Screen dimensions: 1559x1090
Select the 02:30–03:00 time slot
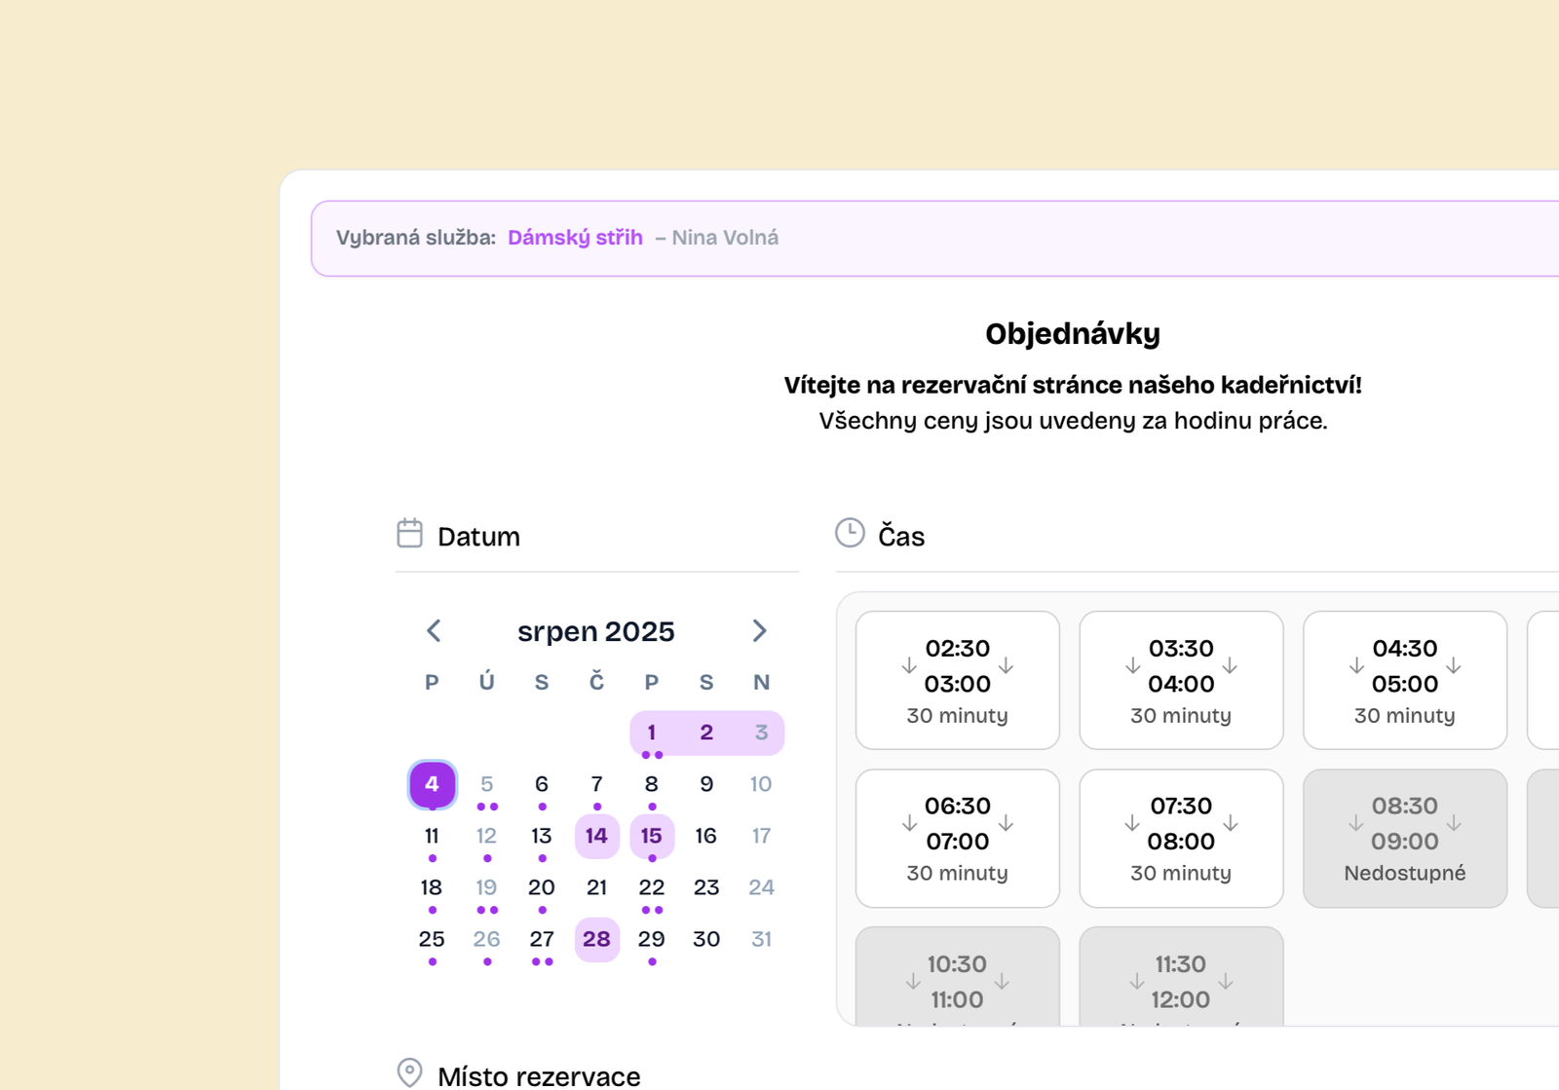click(x=957, y=680)
